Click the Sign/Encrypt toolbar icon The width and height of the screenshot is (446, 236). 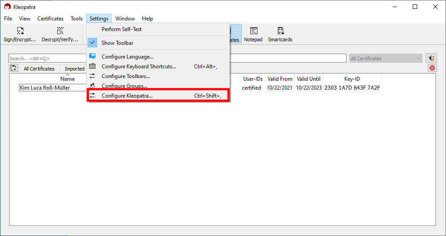20,34
